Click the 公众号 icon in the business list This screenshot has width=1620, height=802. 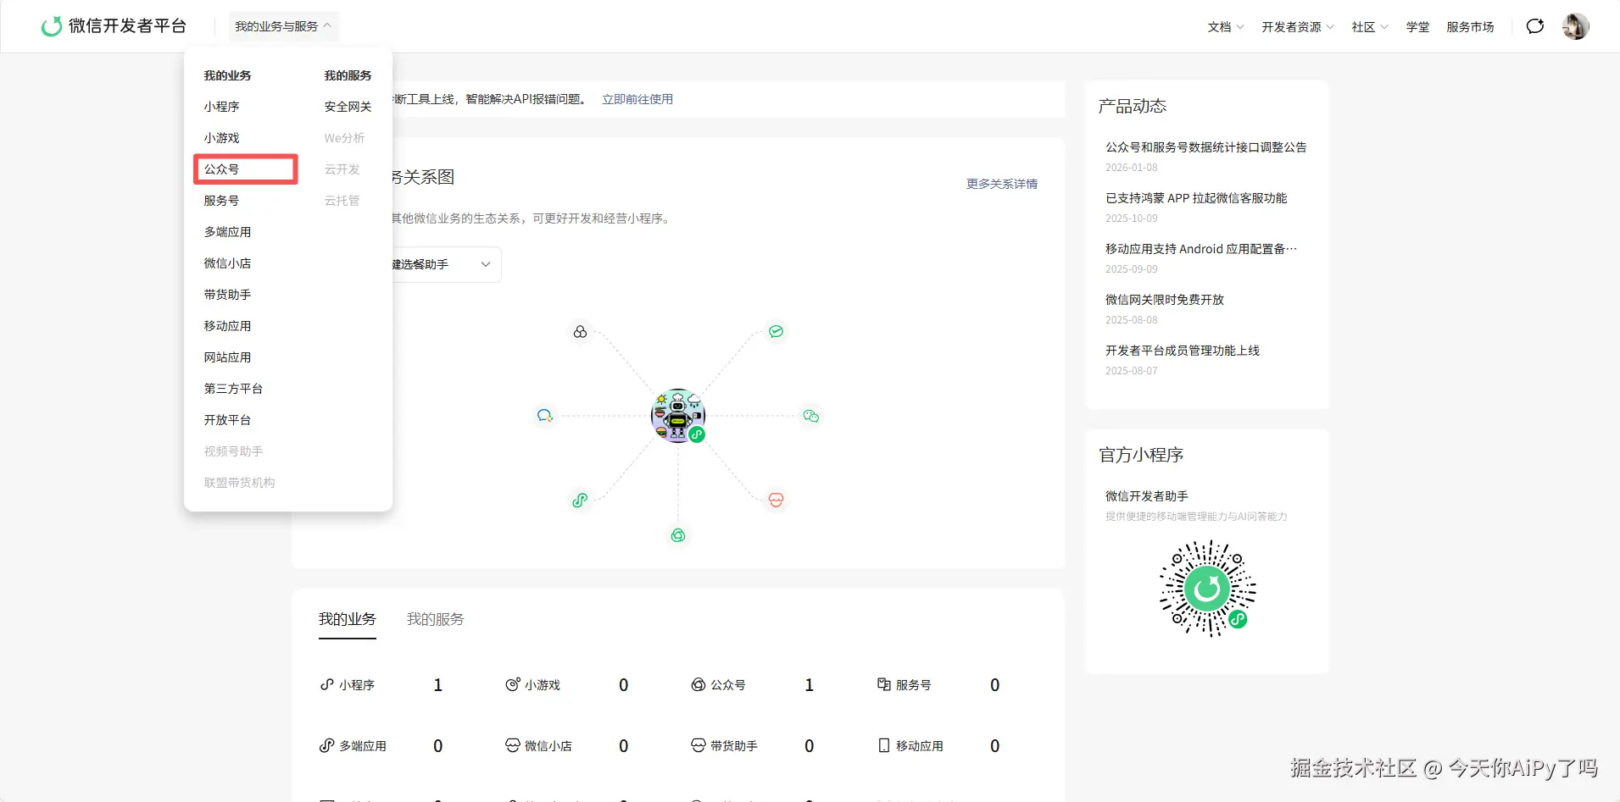pos(698,684)
